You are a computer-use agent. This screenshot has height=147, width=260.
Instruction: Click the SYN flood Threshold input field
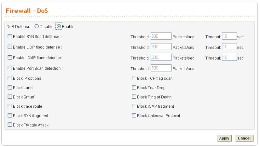tap(161, 36)
